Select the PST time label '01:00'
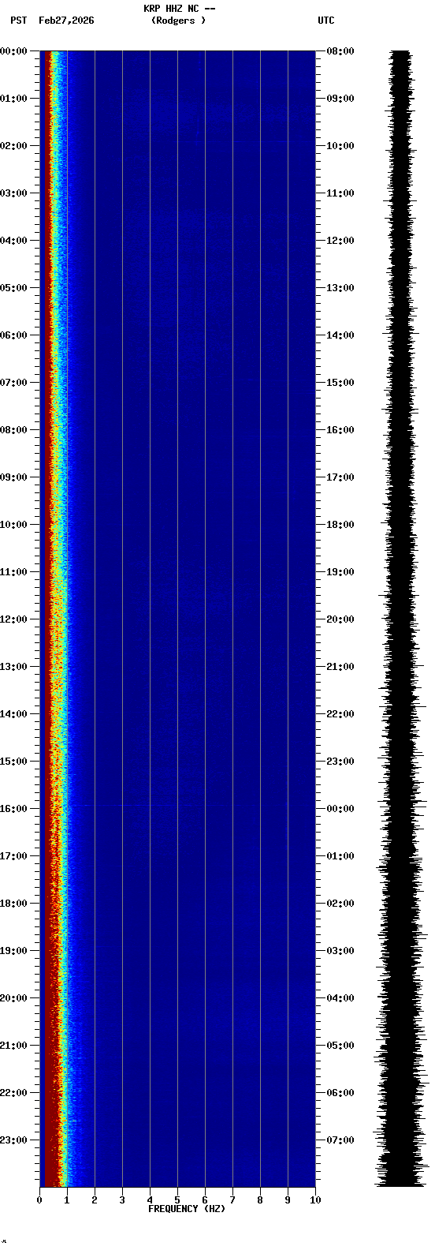The width and height of the screenshot is (435, 1250). click(13, 99)
